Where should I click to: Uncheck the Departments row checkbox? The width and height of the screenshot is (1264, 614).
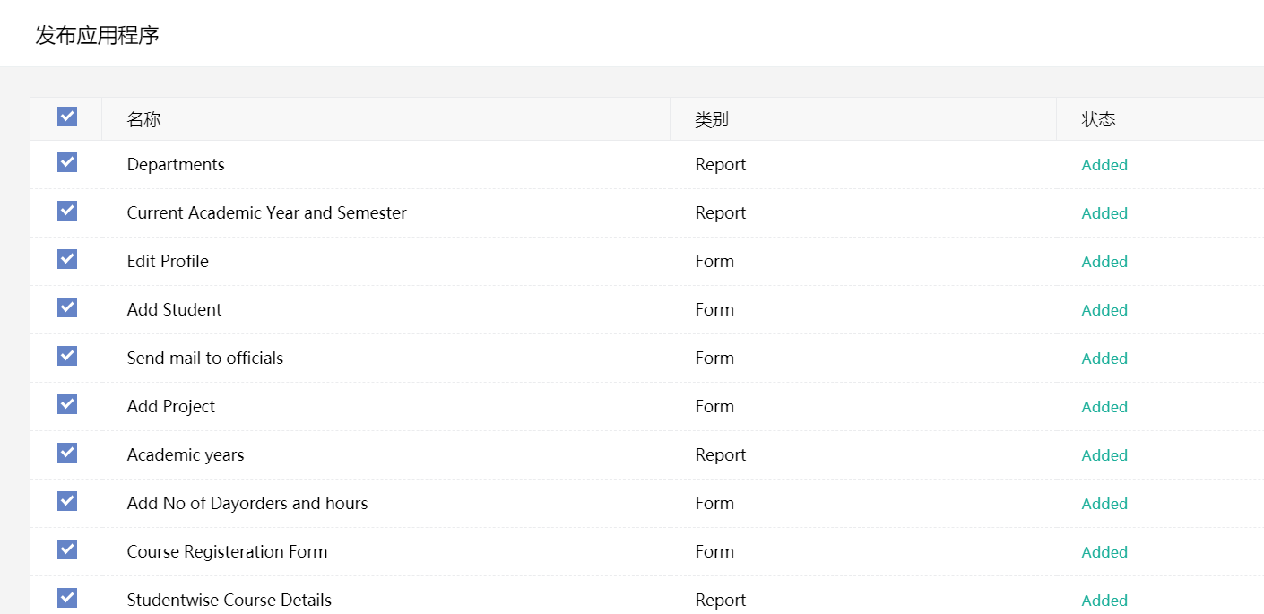67,162
